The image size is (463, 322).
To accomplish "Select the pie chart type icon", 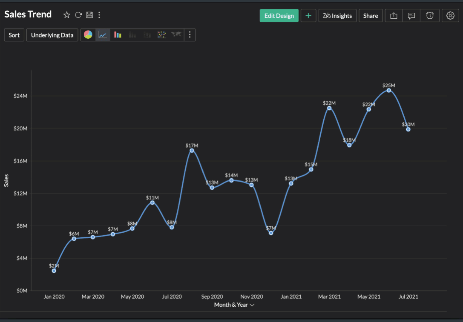I will click(88, 34).
